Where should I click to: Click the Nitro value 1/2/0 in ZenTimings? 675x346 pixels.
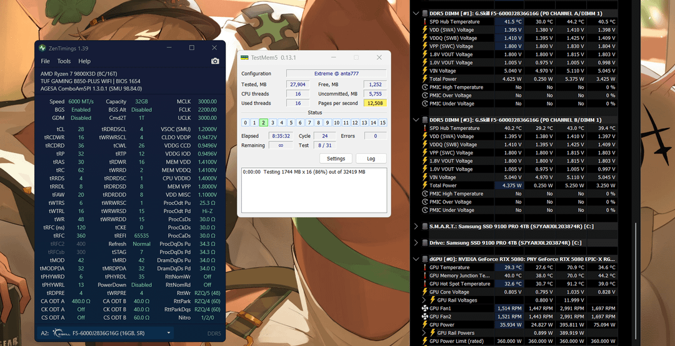[x=208, y=318]
